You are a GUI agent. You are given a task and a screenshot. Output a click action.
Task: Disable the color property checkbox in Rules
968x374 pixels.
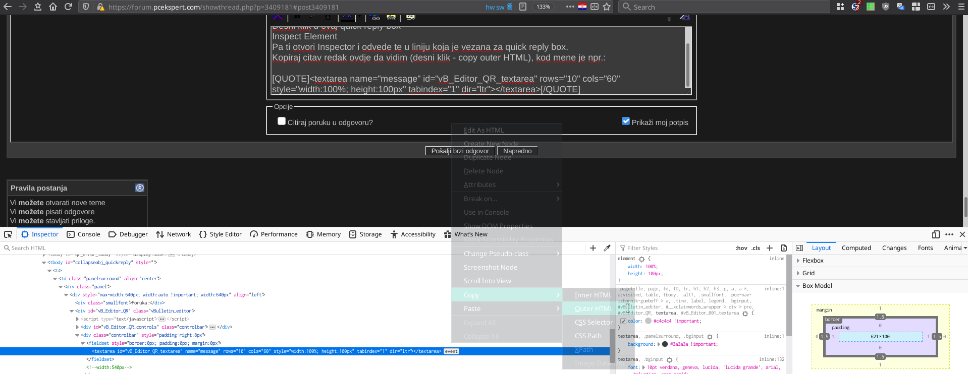[623, 321]
